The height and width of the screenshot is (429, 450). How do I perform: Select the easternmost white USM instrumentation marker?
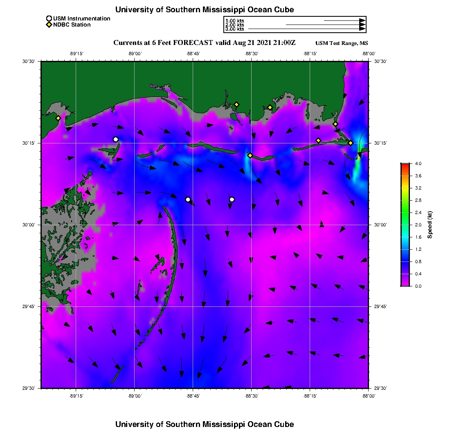(232, 199)
